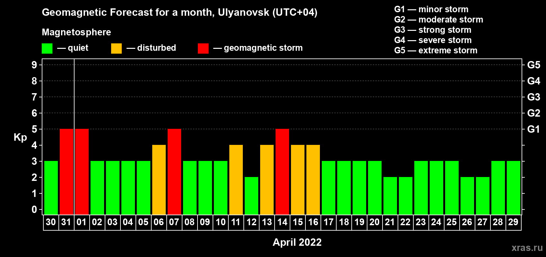Click the red bar for day 31
Viewport: 546px width, 257px height.
66,172
